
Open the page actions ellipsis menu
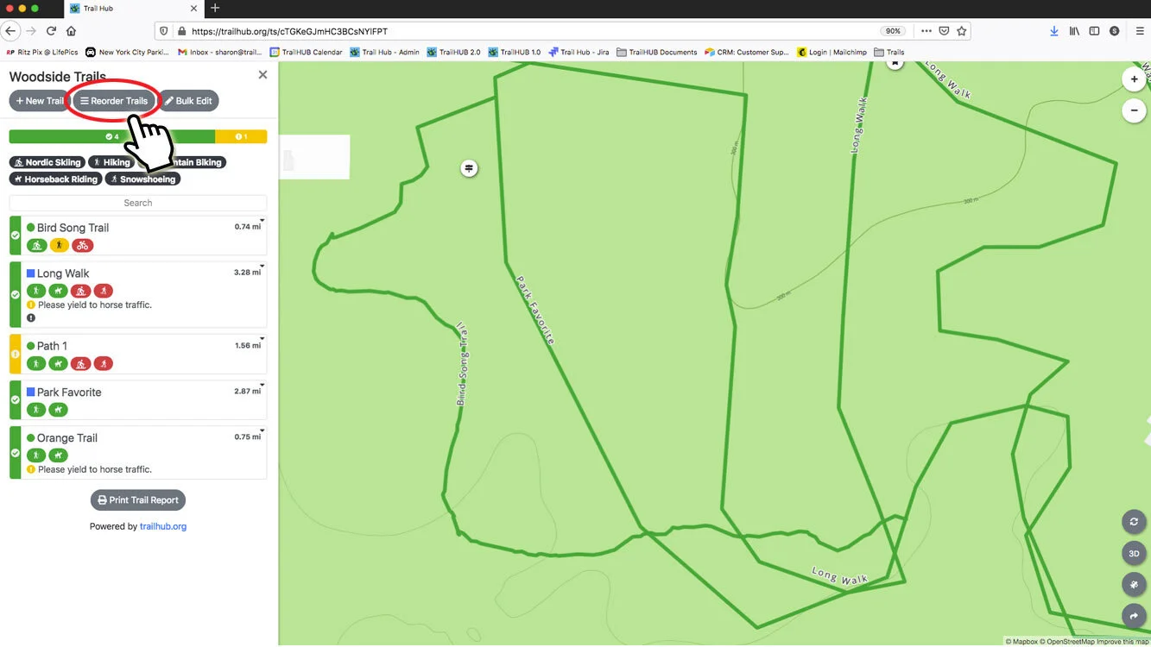pos(926,31)
